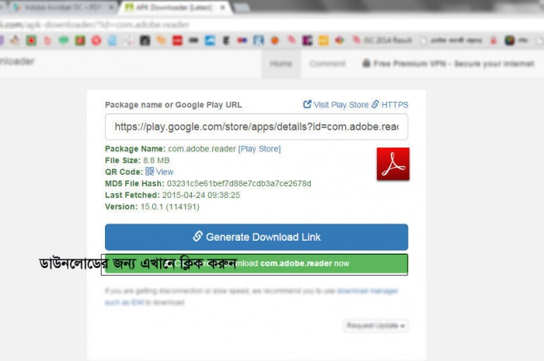
Task: Click the chain icon beside HTTPS
Action: (x=375, y=104)
